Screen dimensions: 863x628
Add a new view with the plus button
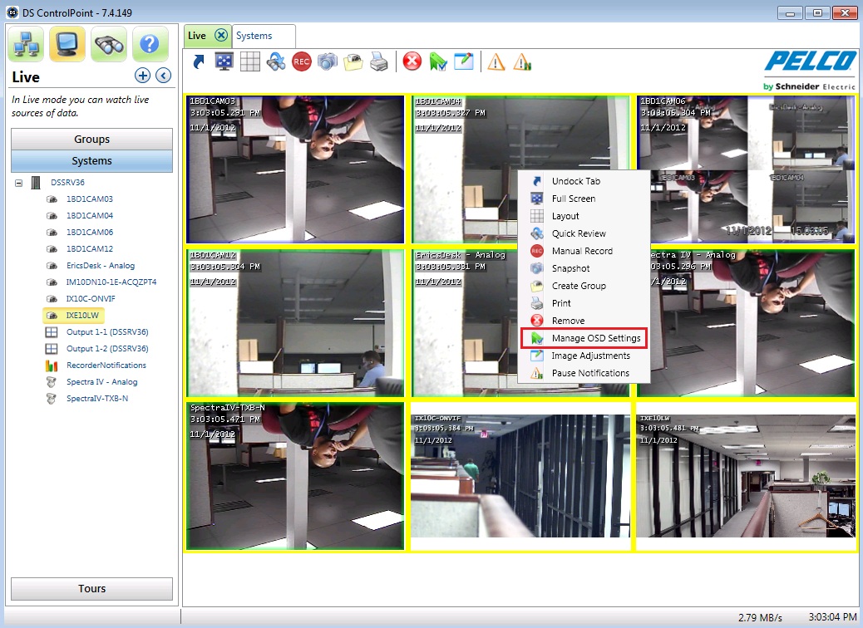point(141,75)
